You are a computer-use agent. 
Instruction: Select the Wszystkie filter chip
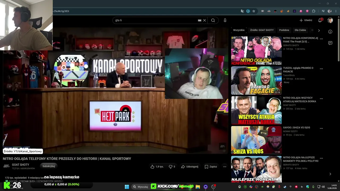pyautogui.click(x=239, y=30)
